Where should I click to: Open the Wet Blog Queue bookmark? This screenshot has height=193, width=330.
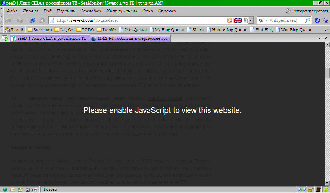point(294,30)
